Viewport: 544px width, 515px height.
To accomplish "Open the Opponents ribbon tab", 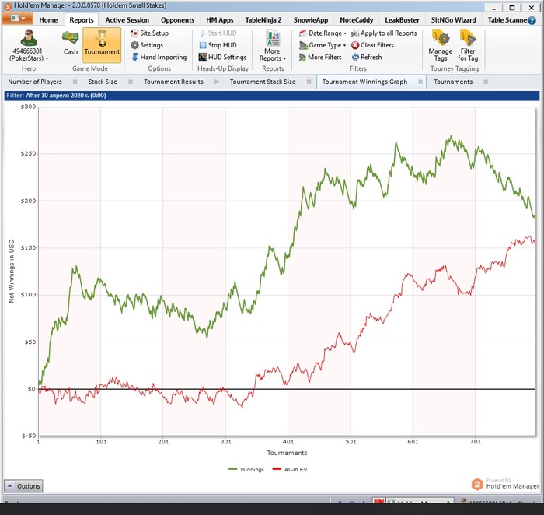I will [x=177, y=20].
